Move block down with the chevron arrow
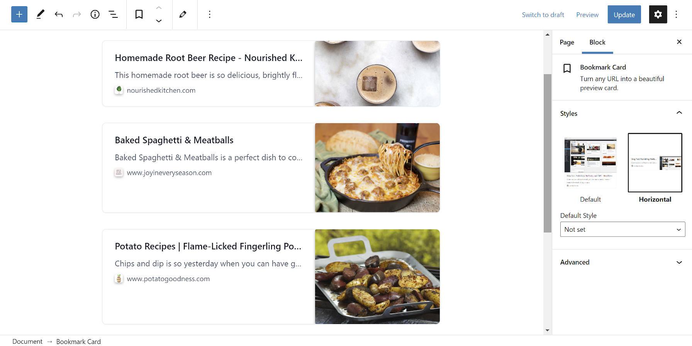This screenshot has width=692, height=346. point(159,21)
